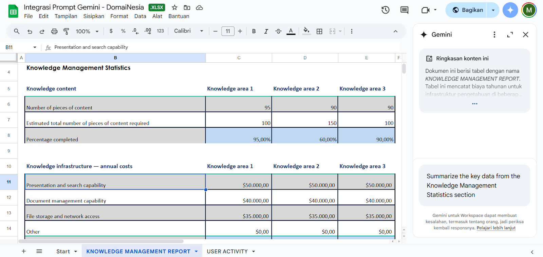Click the borders icon in toolbar
The height and width of the screenshot is (257, 543).
(x=319, y=31)
